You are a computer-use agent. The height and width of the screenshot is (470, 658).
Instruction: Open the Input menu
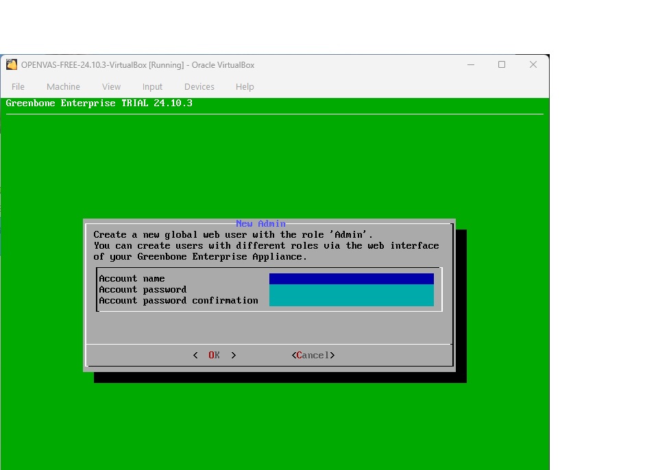pyautogui.click(x=152, y=87)
